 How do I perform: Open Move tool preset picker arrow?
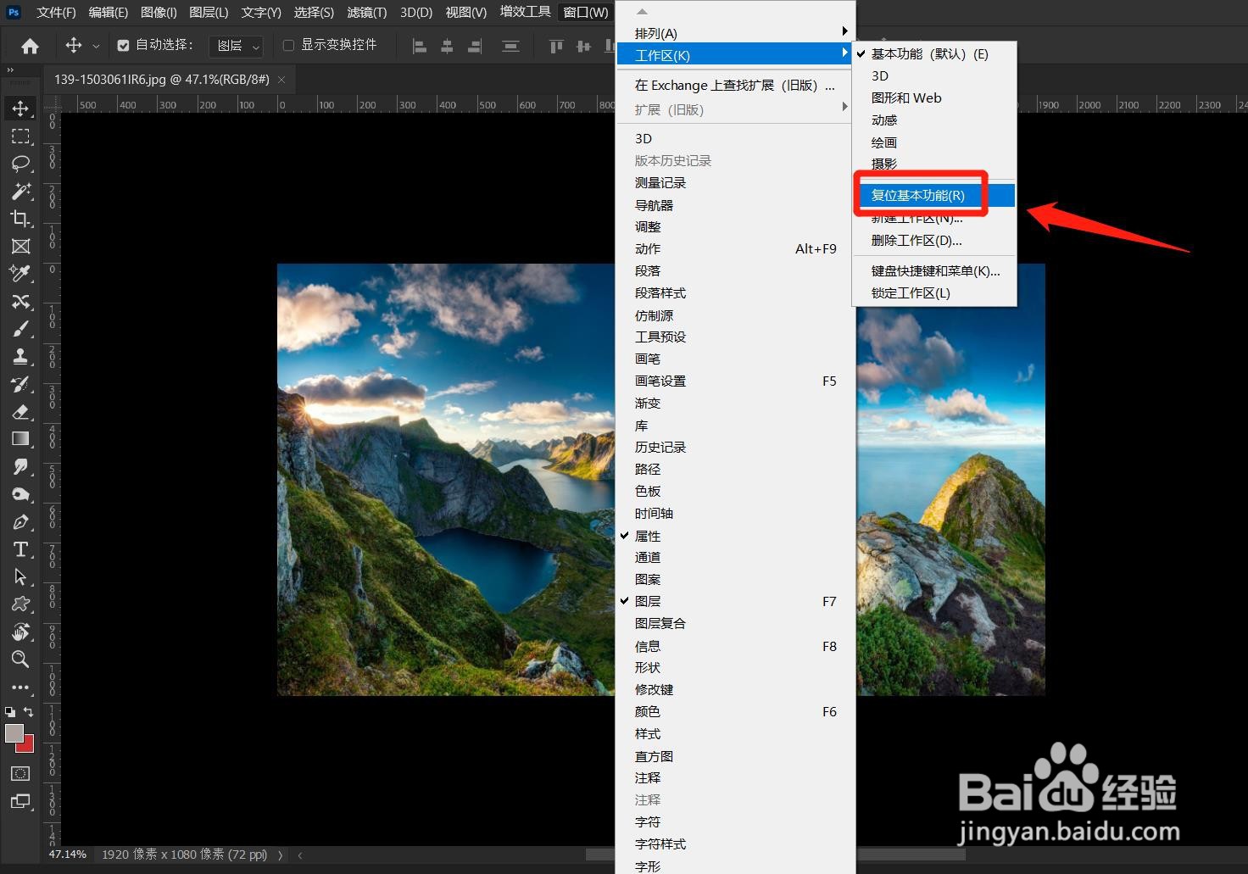96,46
